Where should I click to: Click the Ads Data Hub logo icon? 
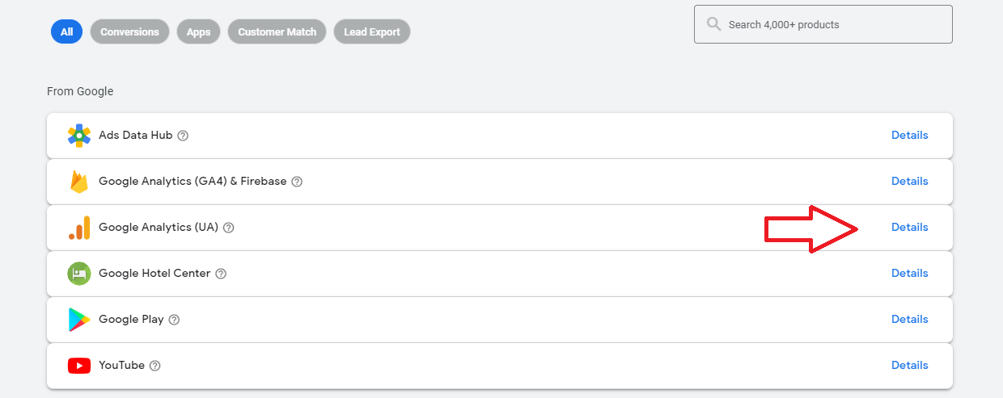tap(78, 136)
